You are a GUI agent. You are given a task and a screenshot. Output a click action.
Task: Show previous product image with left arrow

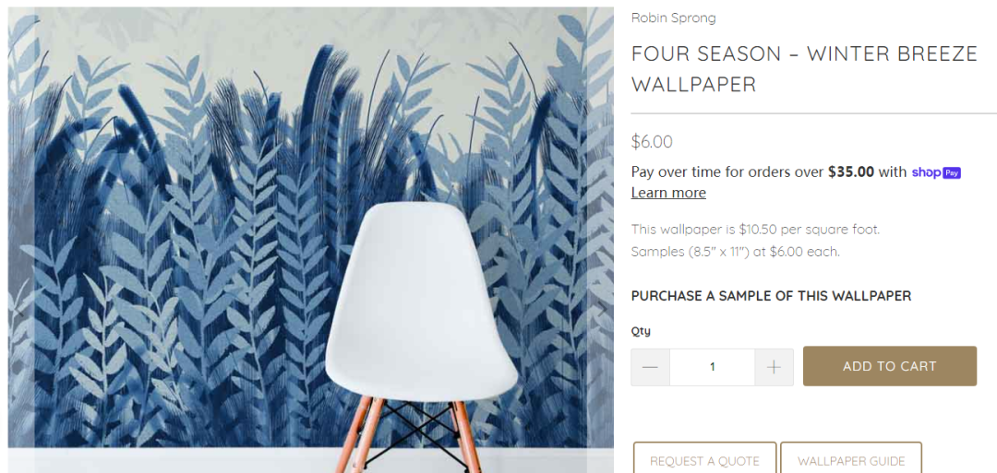pyautogui.click(x=19, y=311)
